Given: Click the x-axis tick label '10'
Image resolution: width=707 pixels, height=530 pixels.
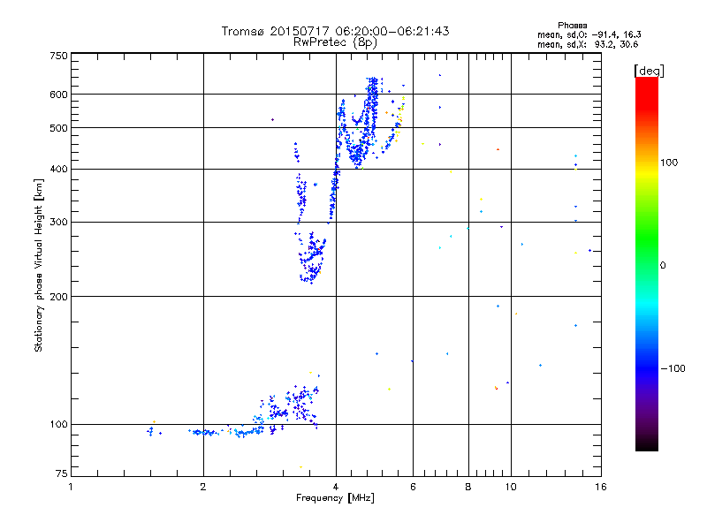Looking at the screenshot, I should [x=511, y=487].
